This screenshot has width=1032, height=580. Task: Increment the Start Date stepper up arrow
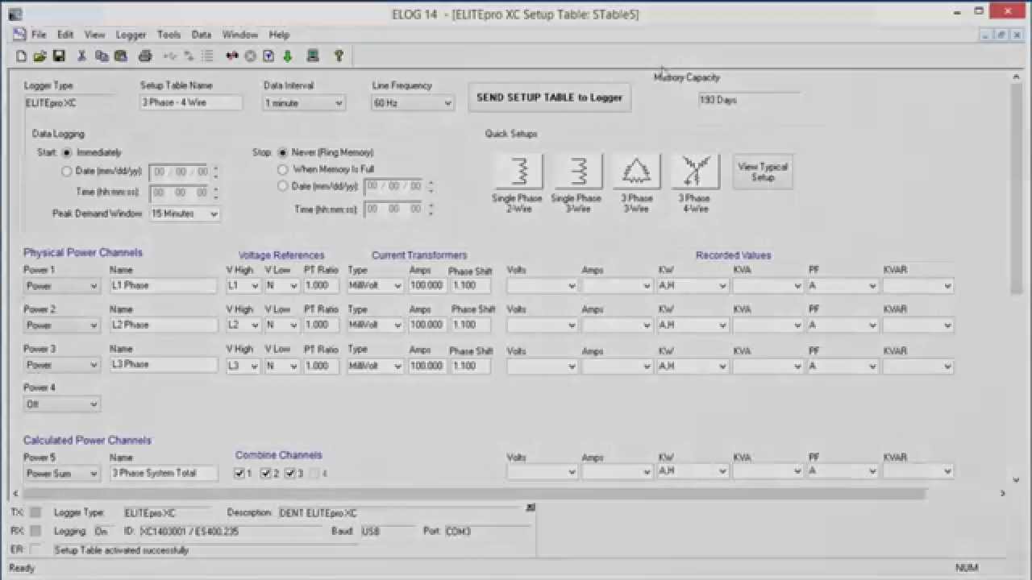(215, 168)
